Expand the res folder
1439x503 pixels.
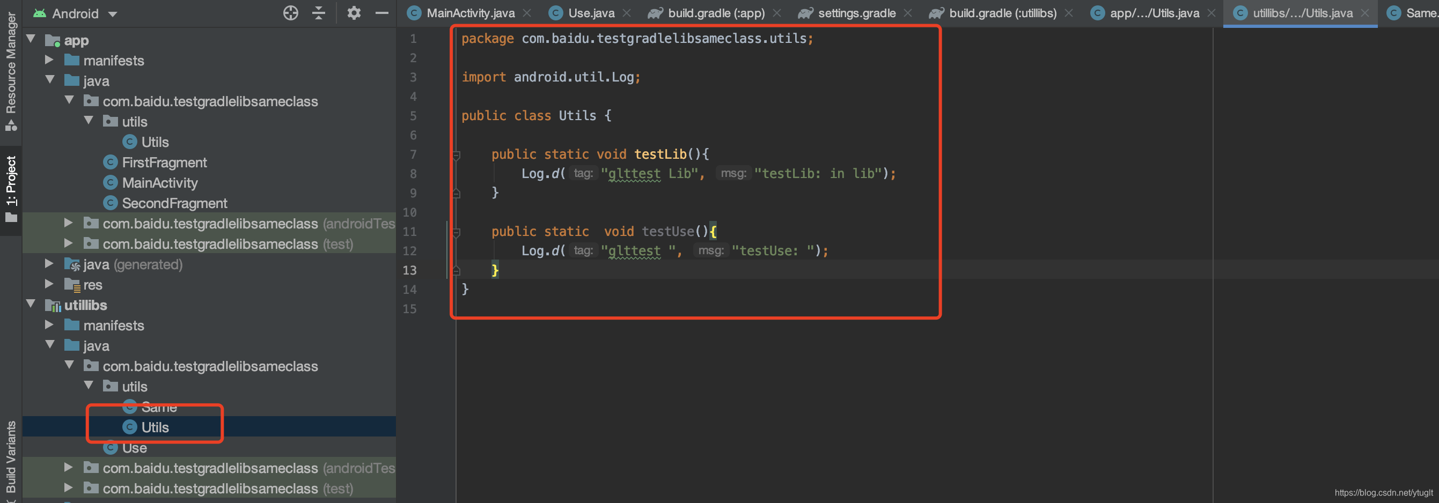click(x=49, y=284)
